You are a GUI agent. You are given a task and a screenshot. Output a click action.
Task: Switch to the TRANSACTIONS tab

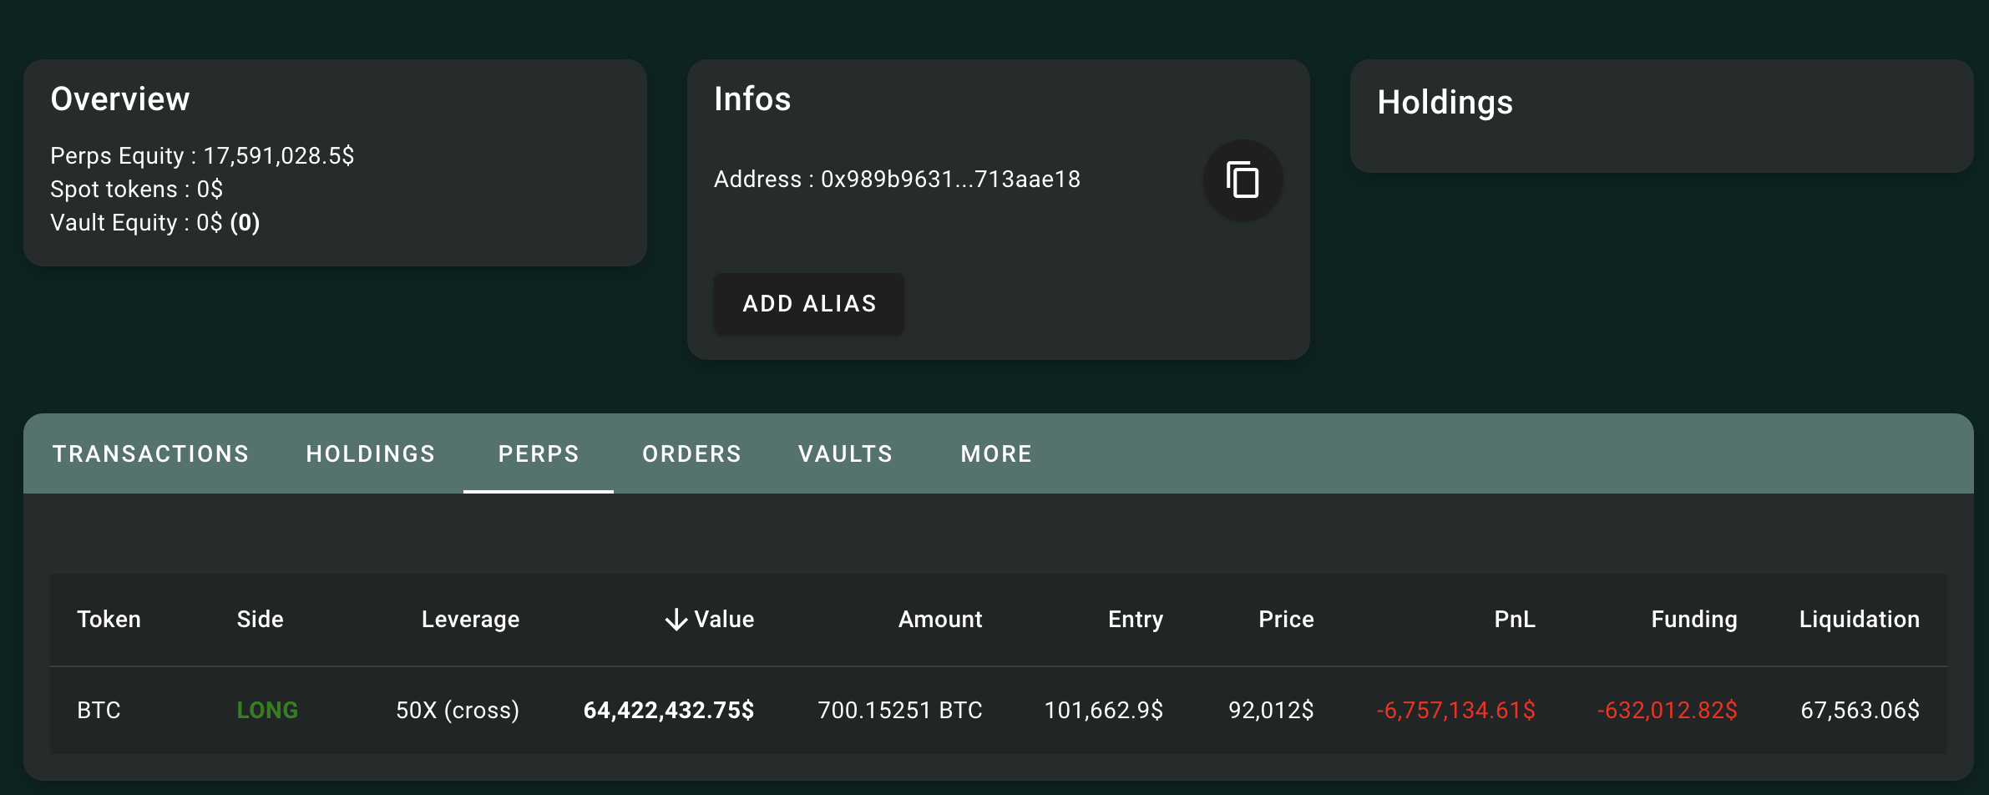tap(151, 453)
